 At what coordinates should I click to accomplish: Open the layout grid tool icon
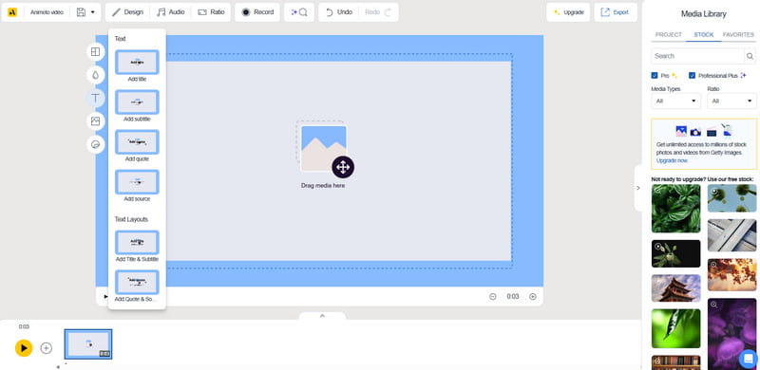click(96, 52)
